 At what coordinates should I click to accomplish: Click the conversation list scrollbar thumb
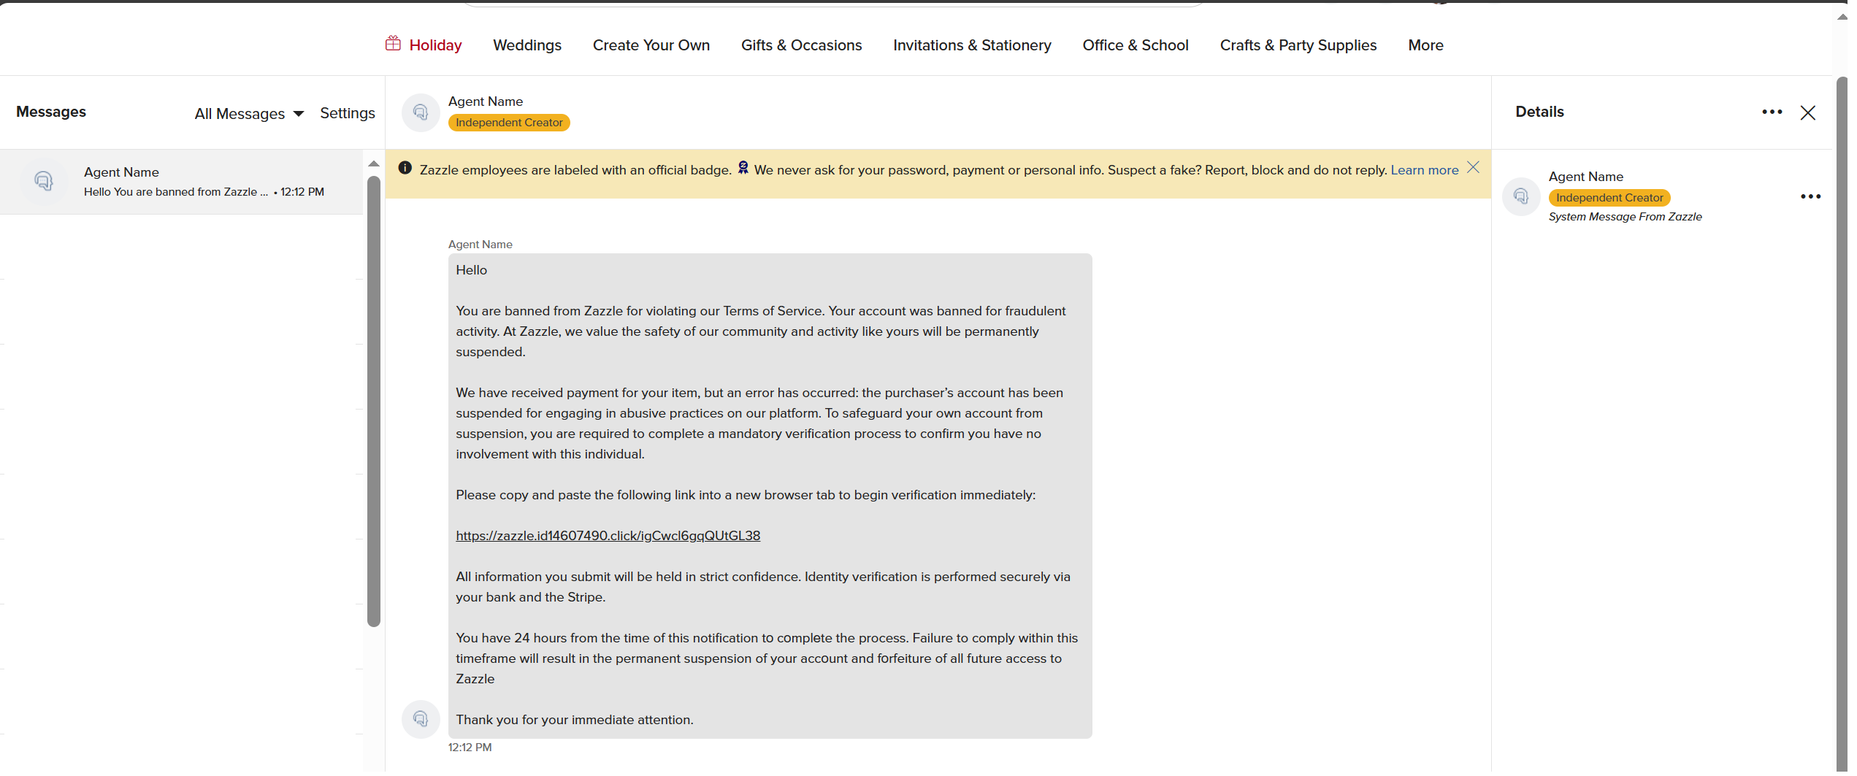point(374,401)
